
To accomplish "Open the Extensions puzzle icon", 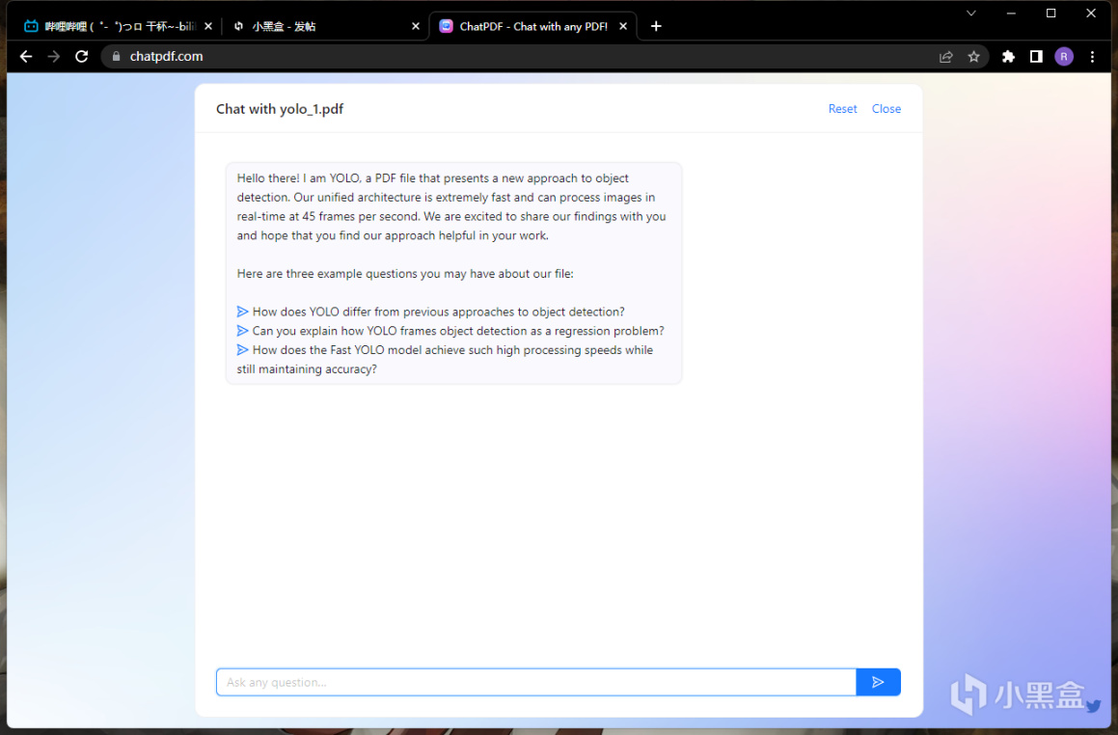I will coord(1008,57).
